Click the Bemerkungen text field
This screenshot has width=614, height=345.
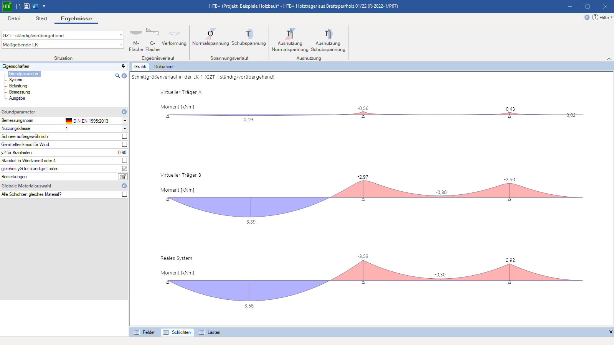tap(91, 177)
